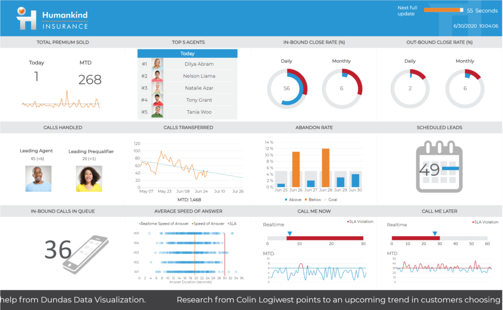Click the Next full update progress bar
Screen dimensions: 503x310
tap(444, 9)
